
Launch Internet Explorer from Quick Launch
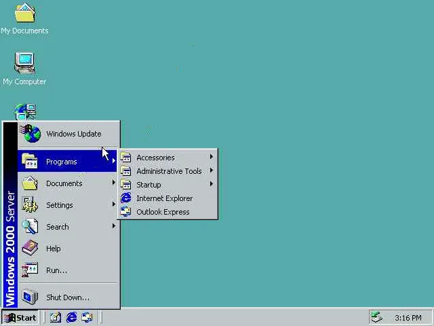point(71,317)
